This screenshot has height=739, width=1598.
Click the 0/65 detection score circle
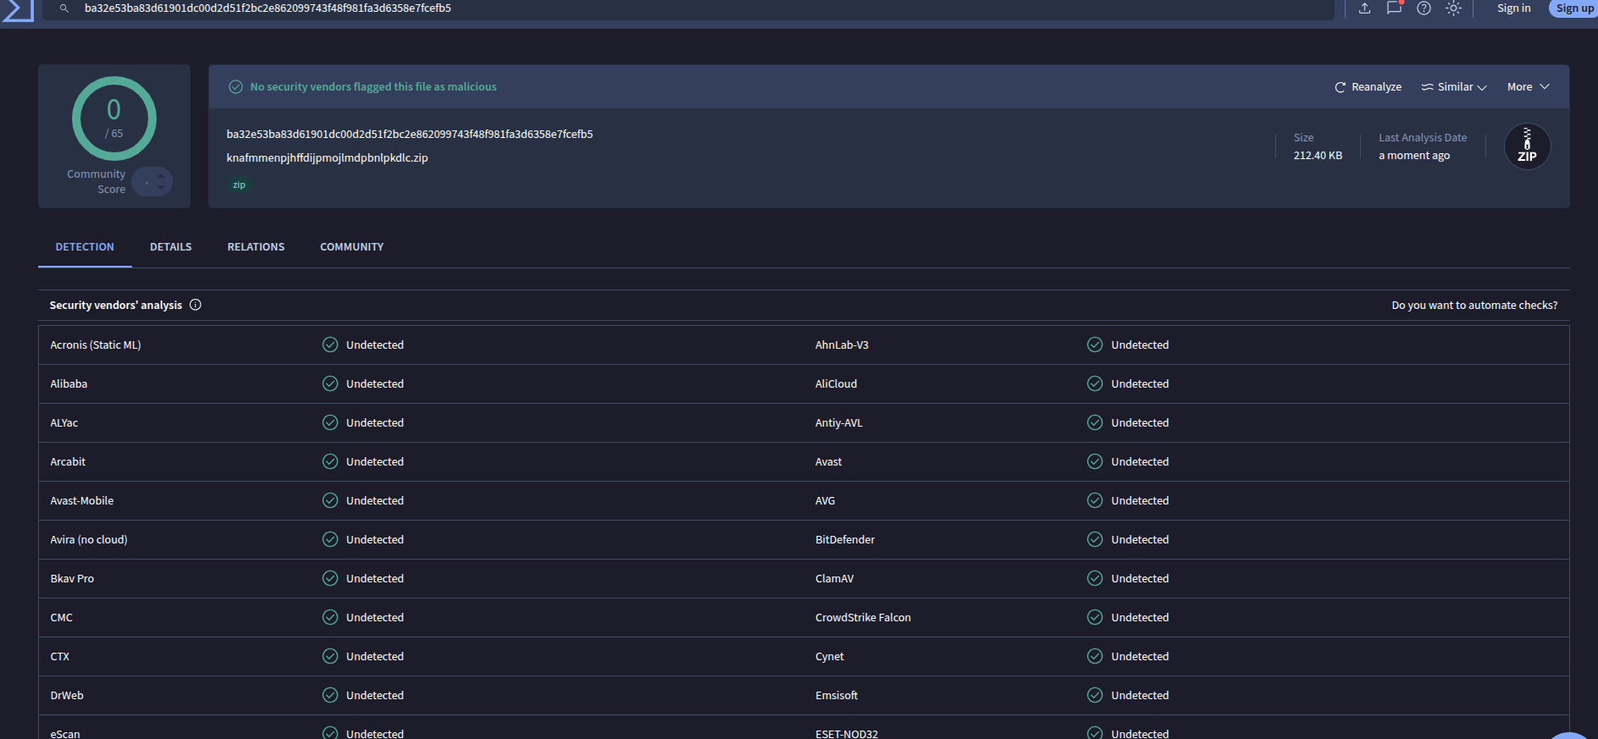[x=114, y=119]
